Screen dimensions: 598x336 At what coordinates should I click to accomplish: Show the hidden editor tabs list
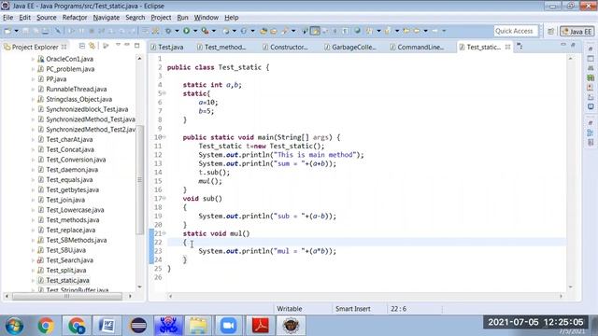(x=520, y=47)
